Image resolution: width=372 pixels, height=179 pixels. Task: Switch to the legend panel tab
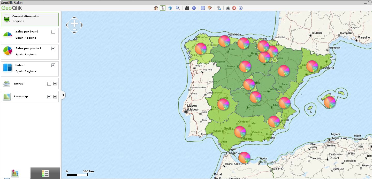pos(45,173)
